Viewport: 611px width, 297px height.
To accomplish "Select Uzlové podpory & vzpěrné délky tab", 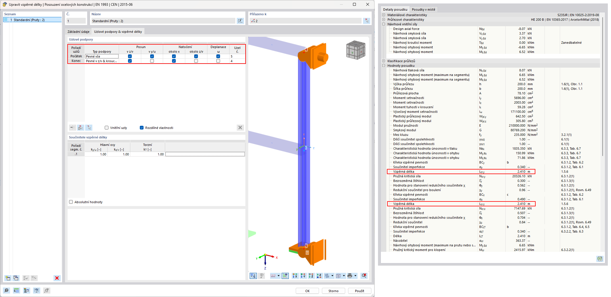I will (x=118, y=32).
